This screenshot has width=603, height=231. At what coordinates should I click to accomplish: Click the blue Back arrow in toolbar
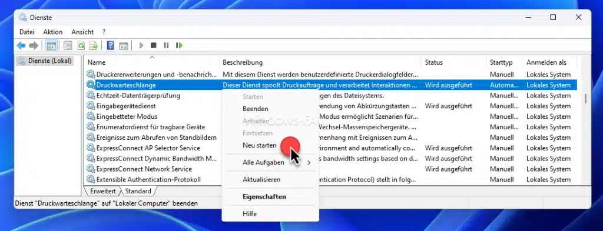[21, 46]
